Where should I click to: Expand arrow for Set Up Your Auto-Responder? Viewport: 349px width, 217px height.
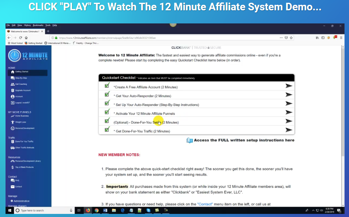289,103
